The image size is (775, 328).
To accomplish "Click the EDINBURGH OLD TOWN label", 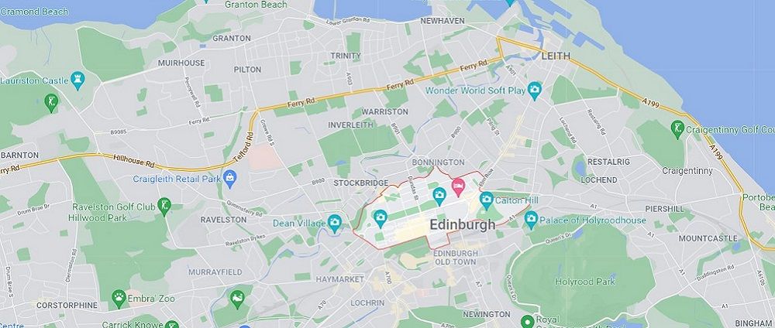I will tap(455, 258).
